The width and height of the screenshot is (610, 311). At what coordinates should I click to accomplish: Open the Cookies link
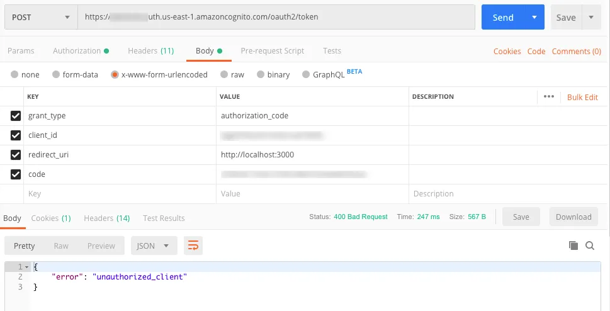coord(507,52)
